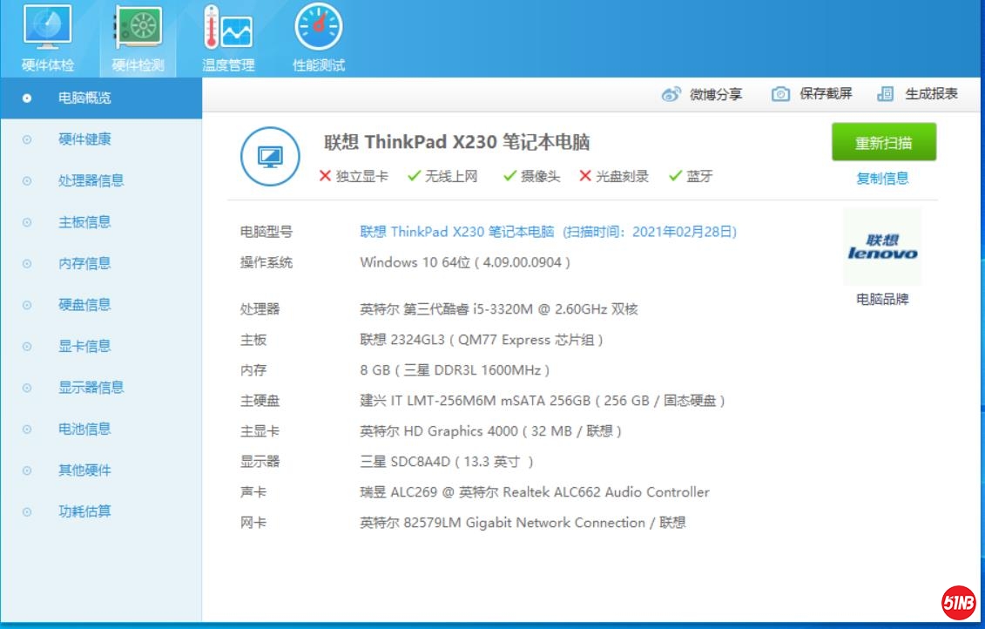Click the Lenovo brand logo thumbnail
The width and height of the screenshot is (985, 629).
click(x=882, y=247)
